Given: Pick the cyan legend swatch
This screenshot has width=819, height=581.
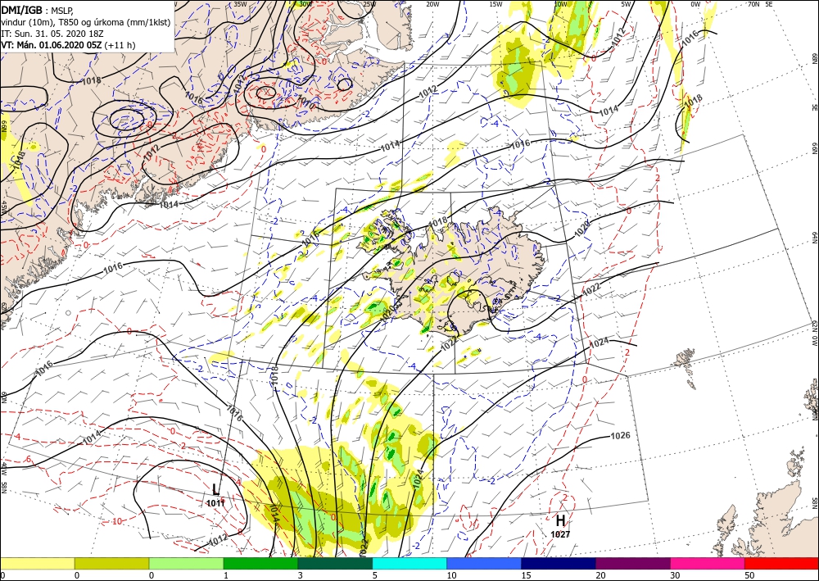Looking at the screenshot, I should click(409, 563).
